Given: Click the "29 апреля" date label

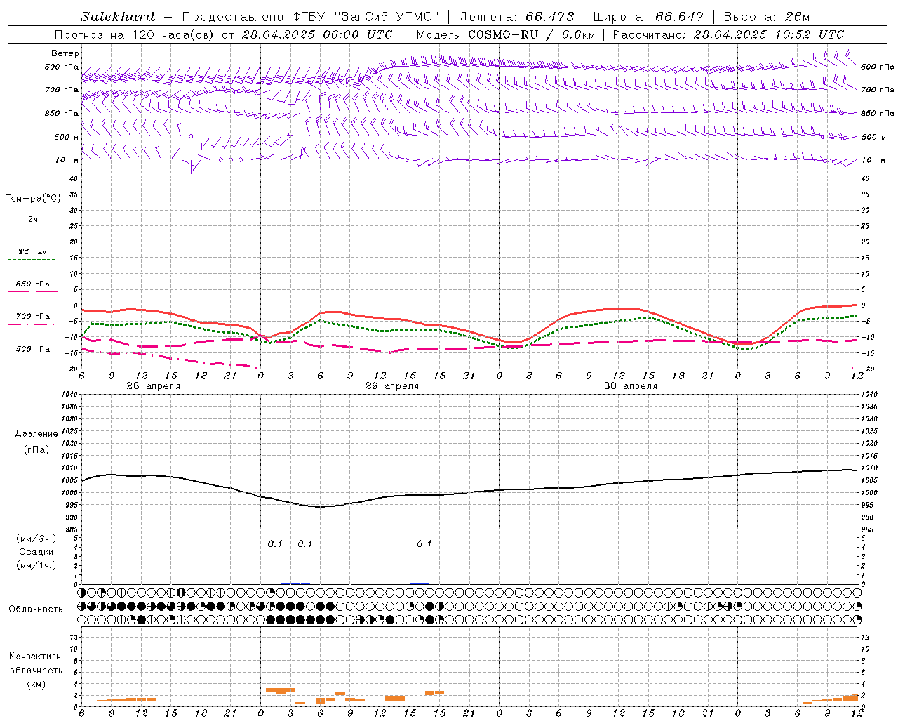Looking at the screenshot, I should [392, 386].
